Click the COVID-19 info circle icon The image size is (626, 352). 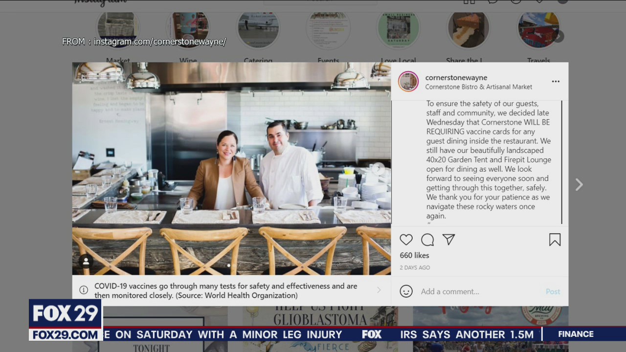pyautogui.click(x=84, y=290)
